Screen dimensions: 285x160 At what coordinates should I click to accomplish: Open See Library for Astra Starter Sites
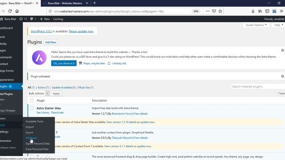pos(43,112)
